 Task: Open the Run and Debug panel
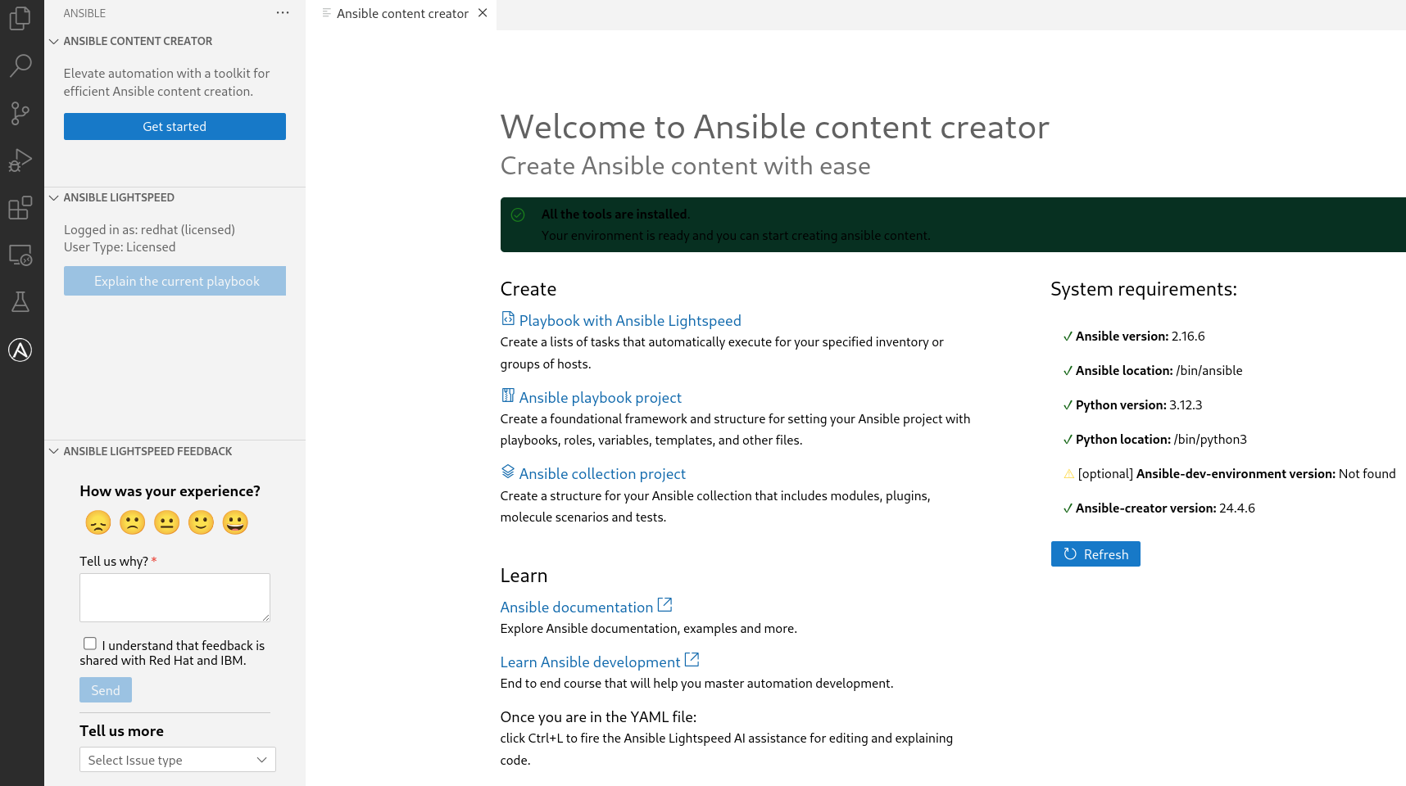(x=20, y=160)
